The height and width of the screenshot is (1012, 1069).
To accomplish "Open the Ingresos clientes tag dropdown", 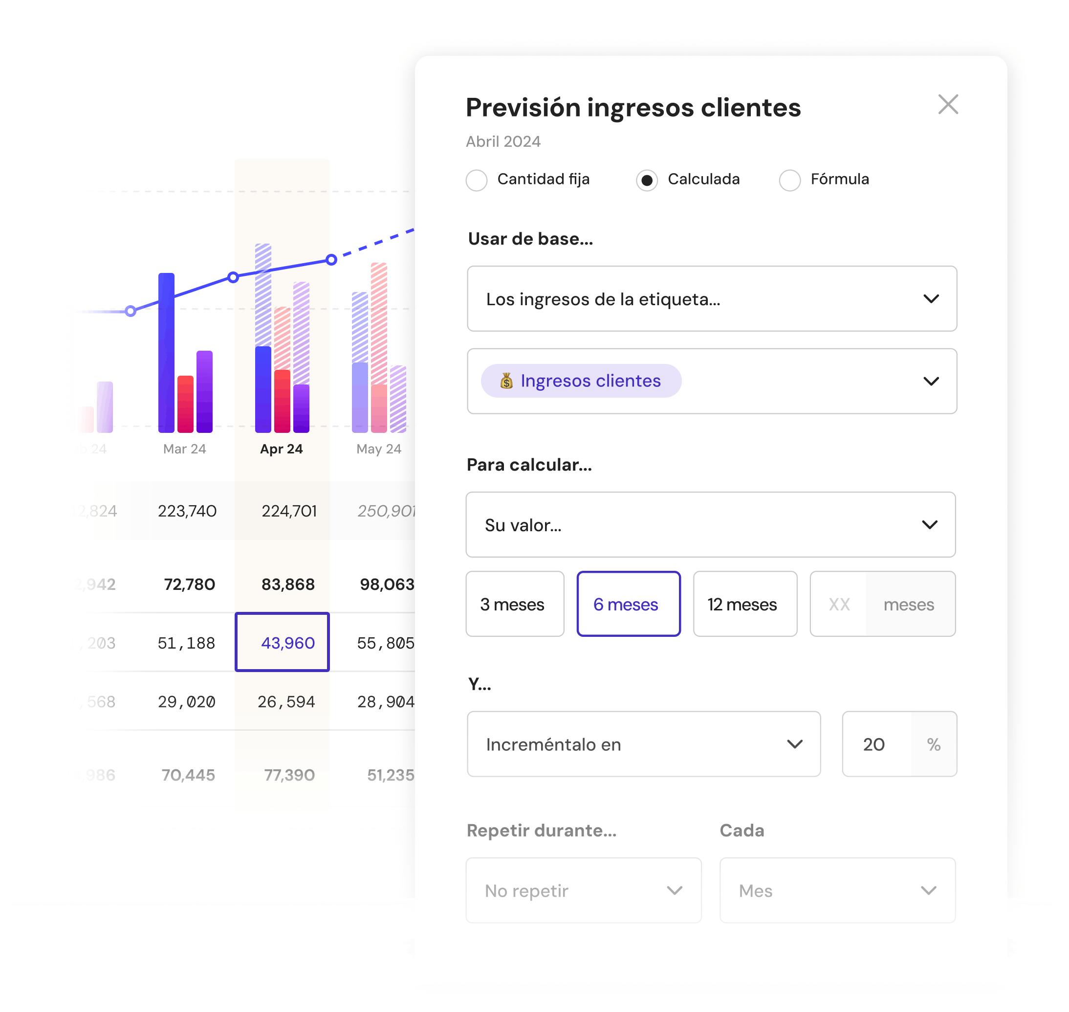I will (711, 381).
